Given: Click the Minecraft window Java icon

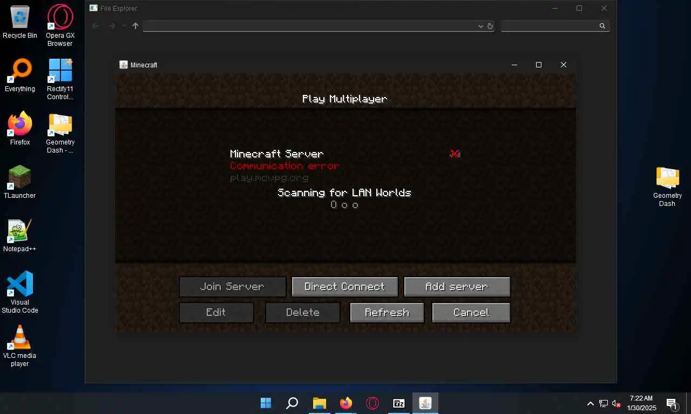Looking at the screenshot, I should pos(124,65).
